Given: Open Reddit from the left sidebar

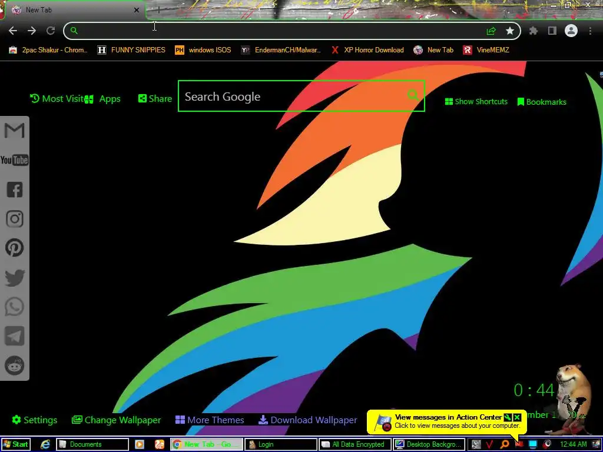Looking at the screenshot, I should point(15,365).
